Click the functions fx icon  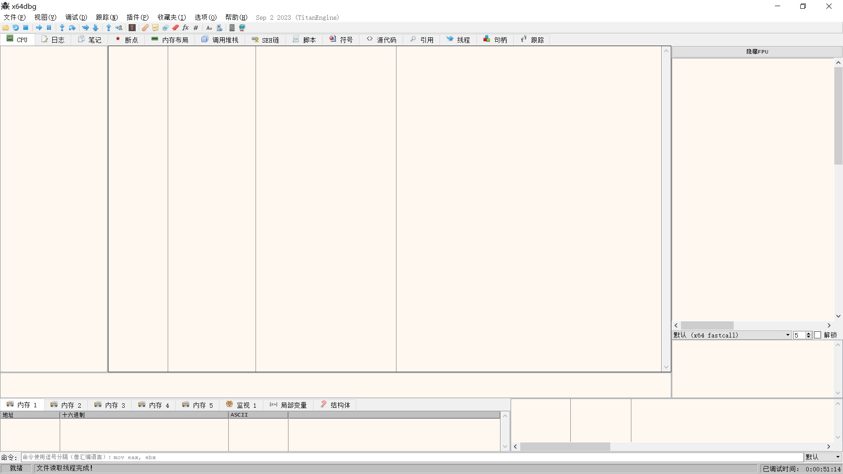(x=185, y=28)
